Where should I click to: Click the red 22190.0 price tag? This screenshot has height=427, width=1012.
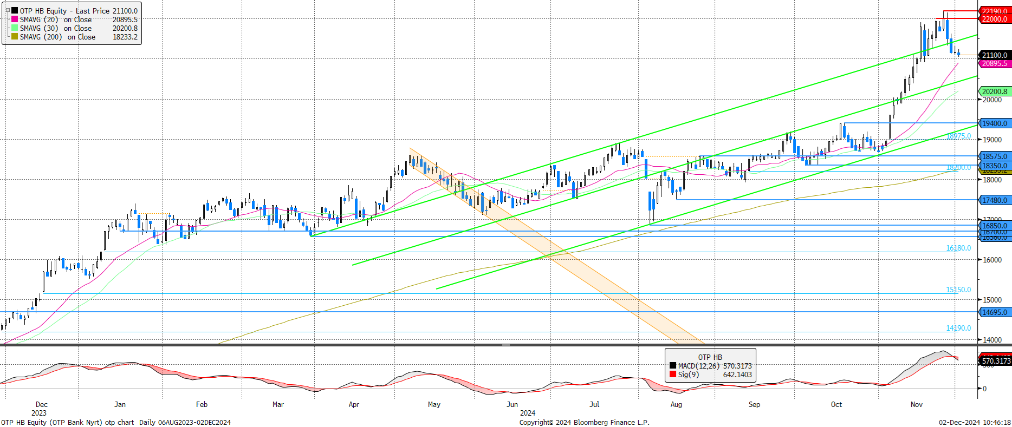(995, 11)
